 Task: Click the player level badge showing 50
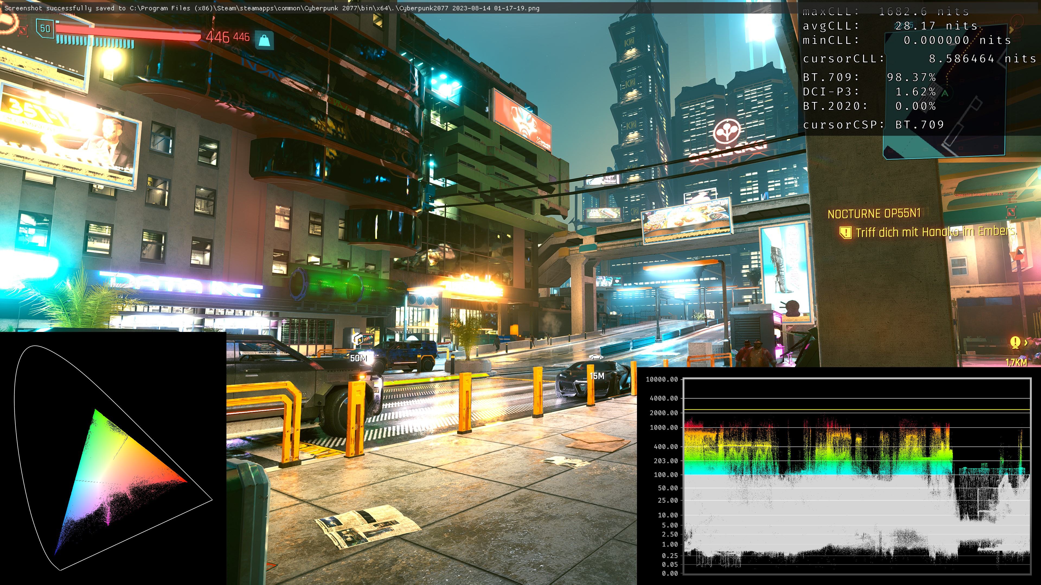[45, 29]
